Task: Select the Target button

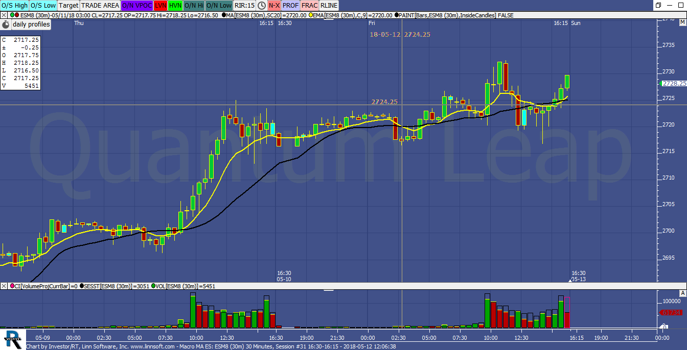Action: 68,6
